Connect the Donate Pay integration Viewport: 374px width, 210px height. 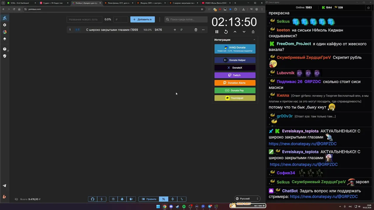click(235, 90)
